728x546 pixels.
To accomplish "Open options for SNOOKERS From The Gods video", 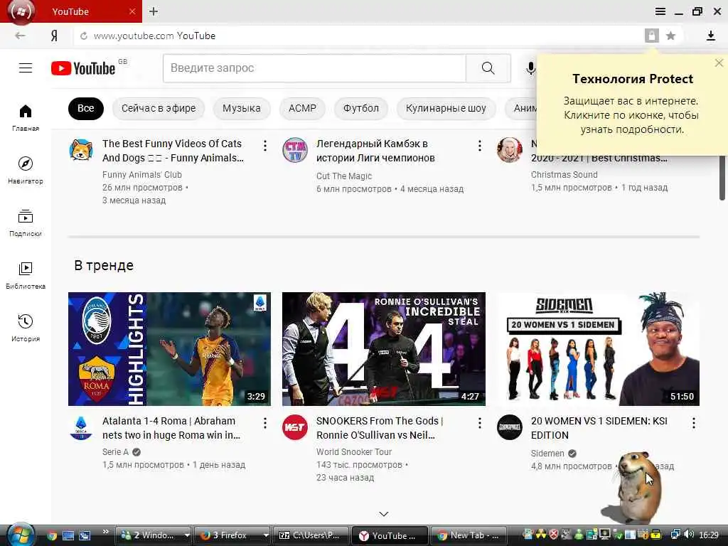I will tap(480, 423).
